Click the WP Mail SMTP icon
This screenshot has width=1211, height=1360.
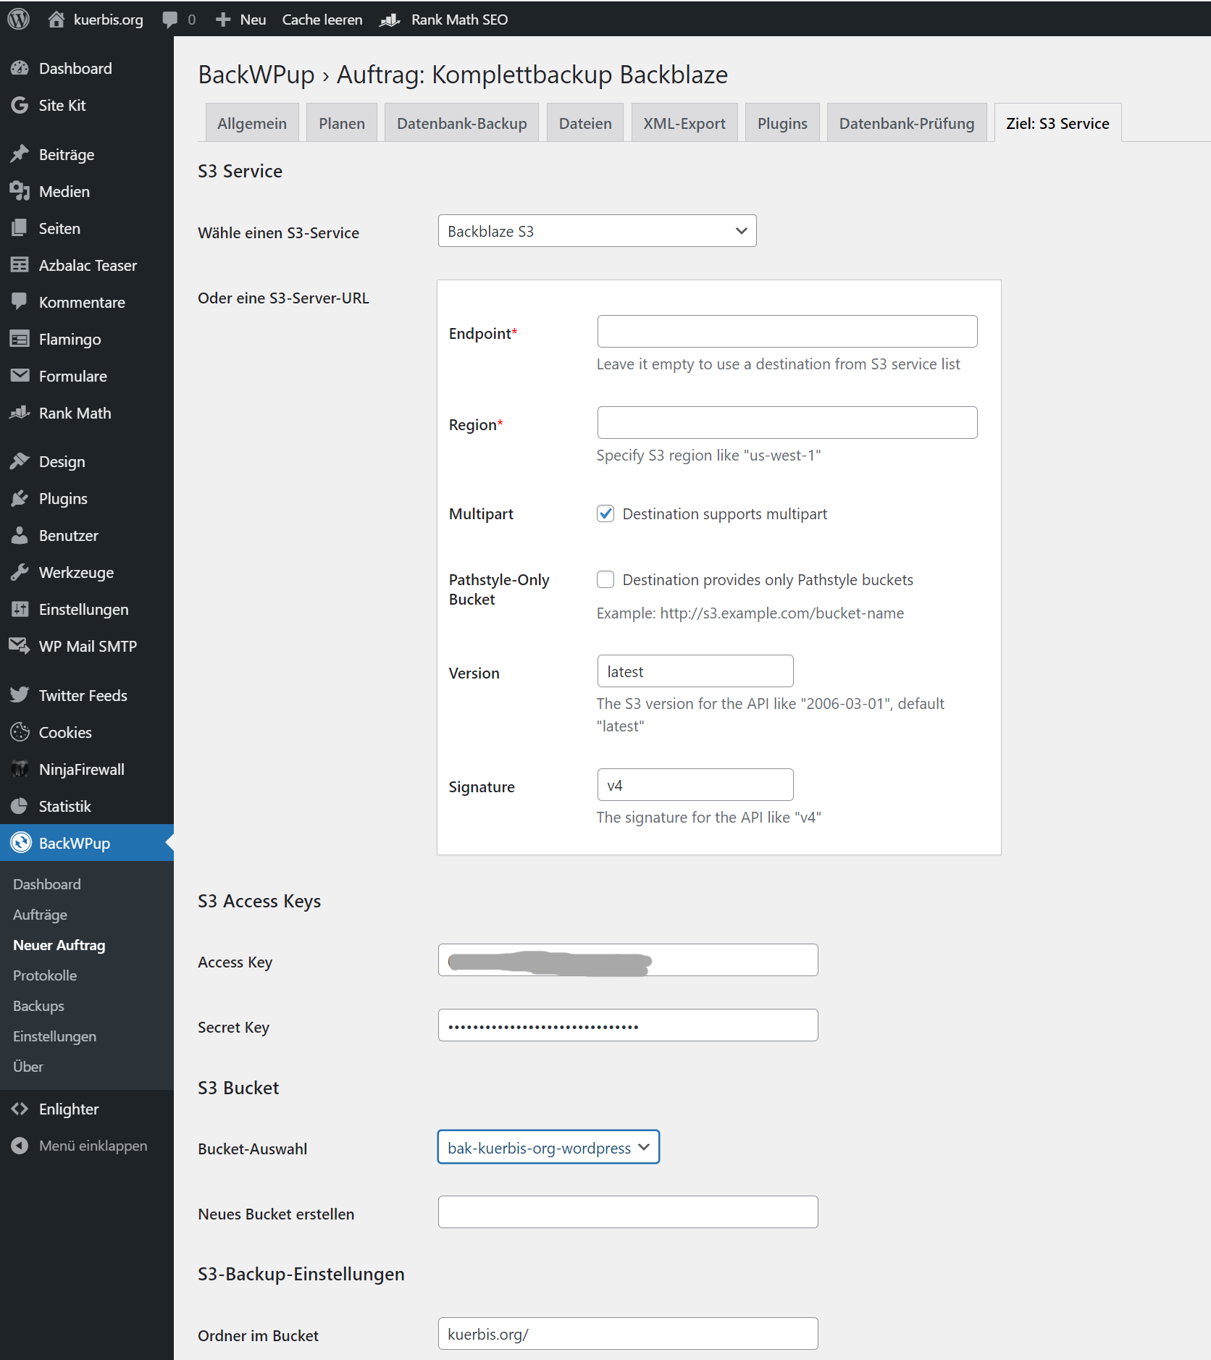[x=20, y=646]
